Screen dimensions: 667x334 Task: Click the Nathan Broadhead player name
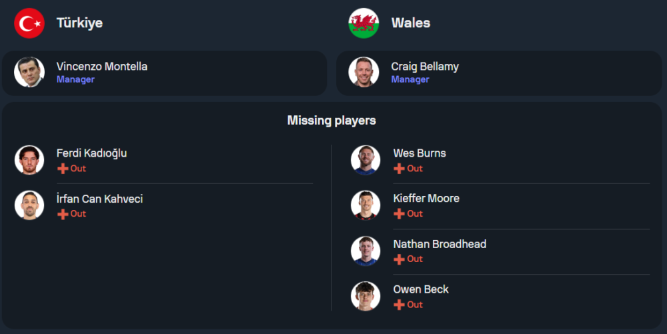tap(440, 244)
